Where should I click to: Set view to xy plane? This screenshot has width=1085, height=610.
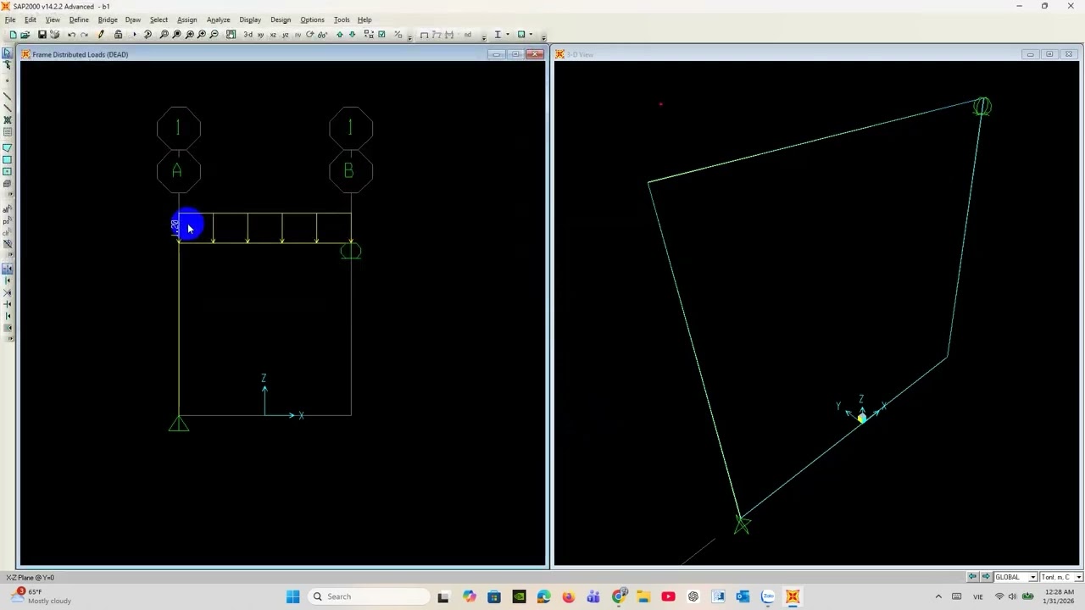coord(260,35)
